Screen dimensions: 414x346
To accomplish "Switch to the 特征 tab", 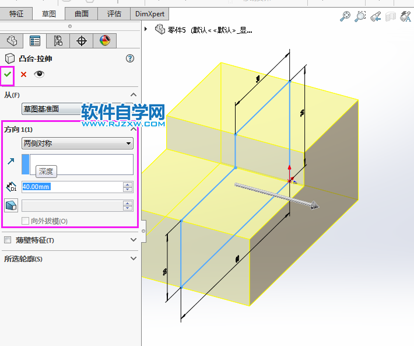I will point(16,14).
